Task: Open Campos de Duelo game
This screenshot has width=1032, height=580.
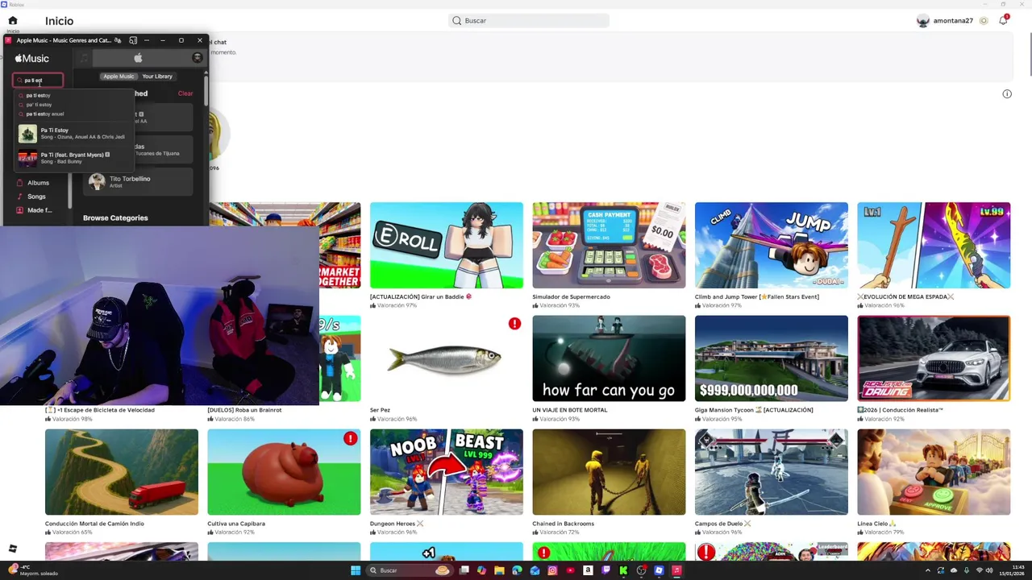Action: tap(772, 472)
